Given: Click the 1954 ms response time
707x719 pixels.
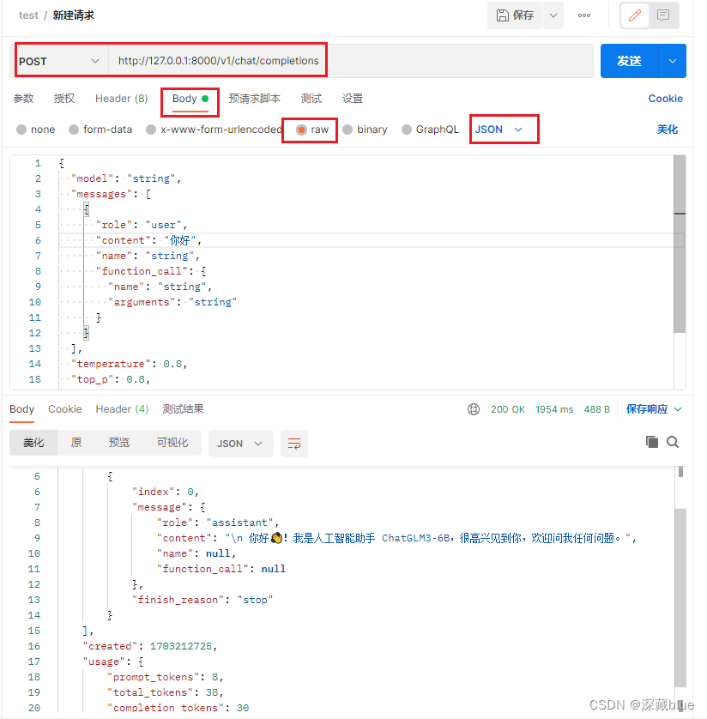Looking at the screenshot, I should coord(554,409).
